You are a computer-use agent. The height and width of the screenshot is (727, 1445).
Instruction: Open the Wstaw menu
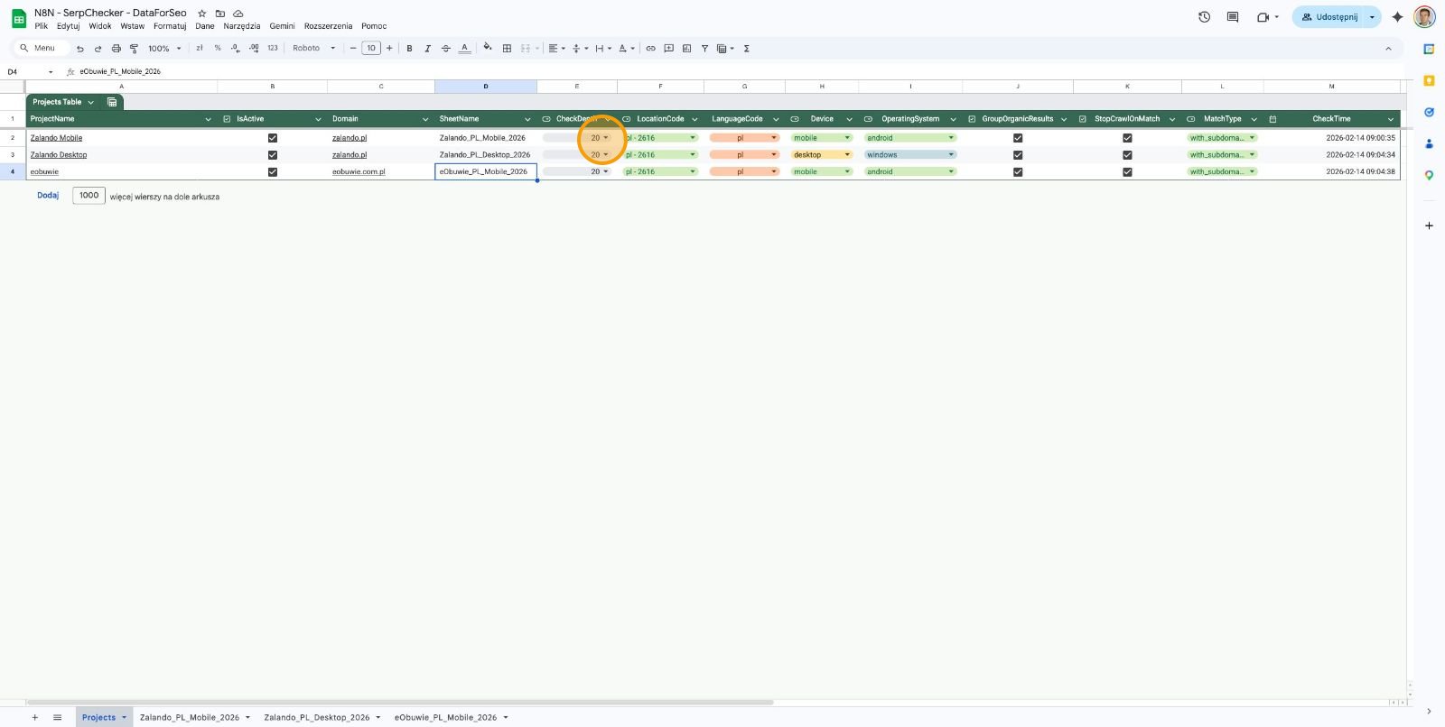click(x=133, y=26)
